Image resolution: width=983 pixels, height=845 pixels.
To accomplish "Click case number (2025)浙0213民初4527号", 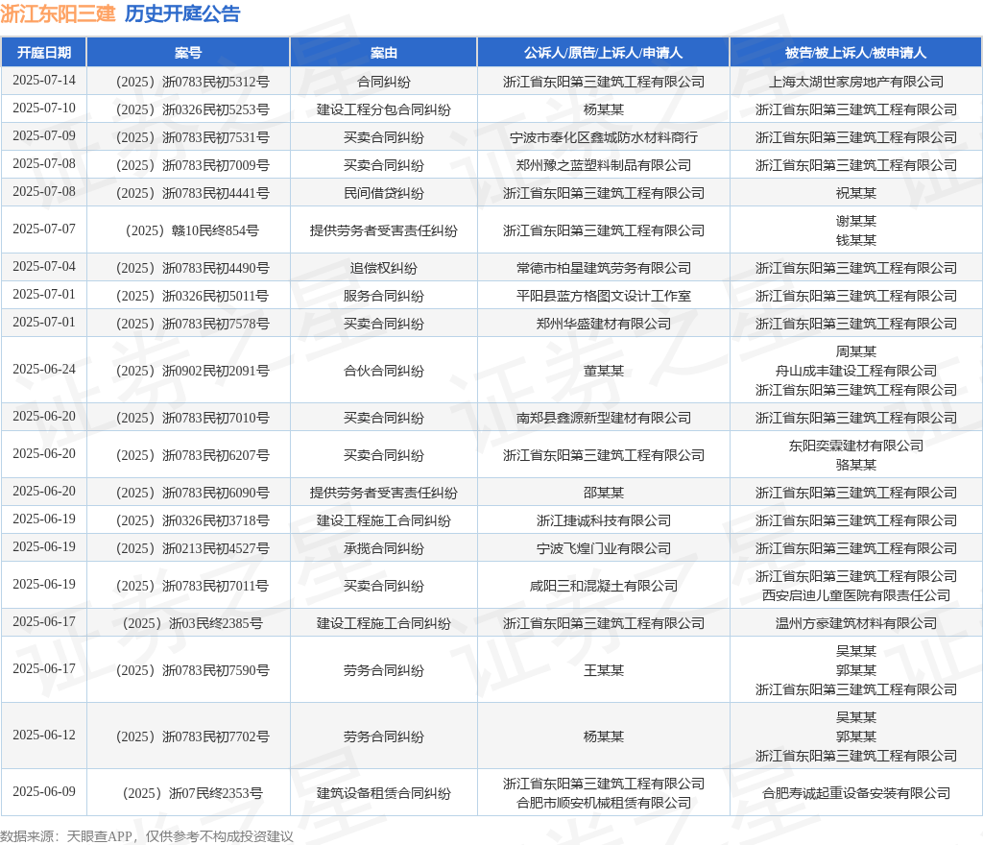I will tap(192, 548).
